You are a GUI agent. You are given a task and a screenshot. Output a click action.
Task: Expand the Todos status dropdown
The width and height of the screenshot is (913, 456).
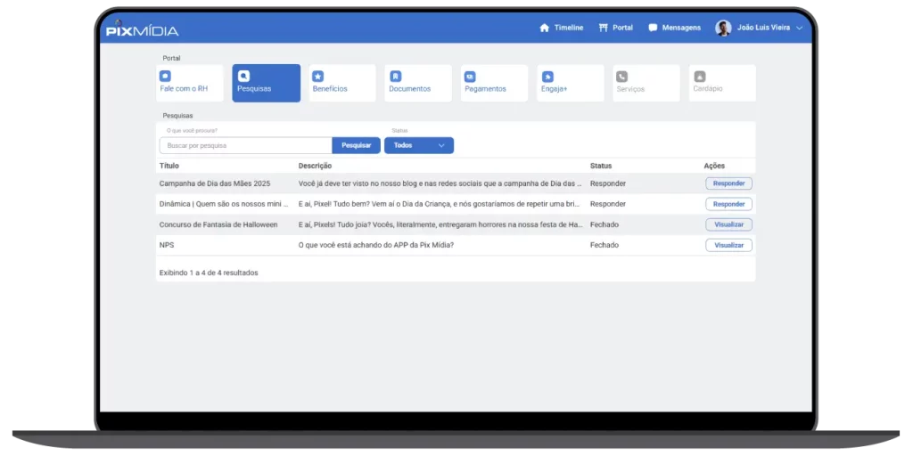click(418, 145)
